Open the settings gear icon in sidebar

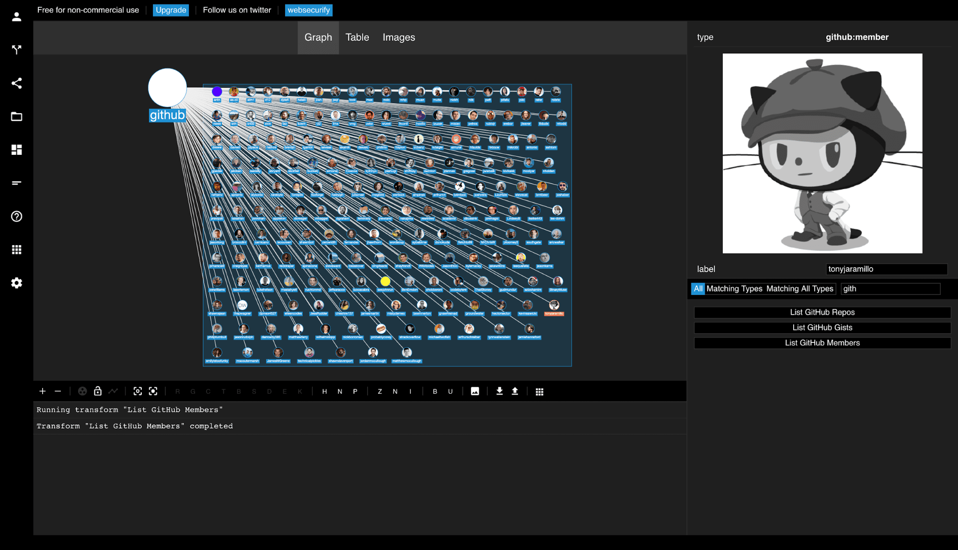pos(17,283)
